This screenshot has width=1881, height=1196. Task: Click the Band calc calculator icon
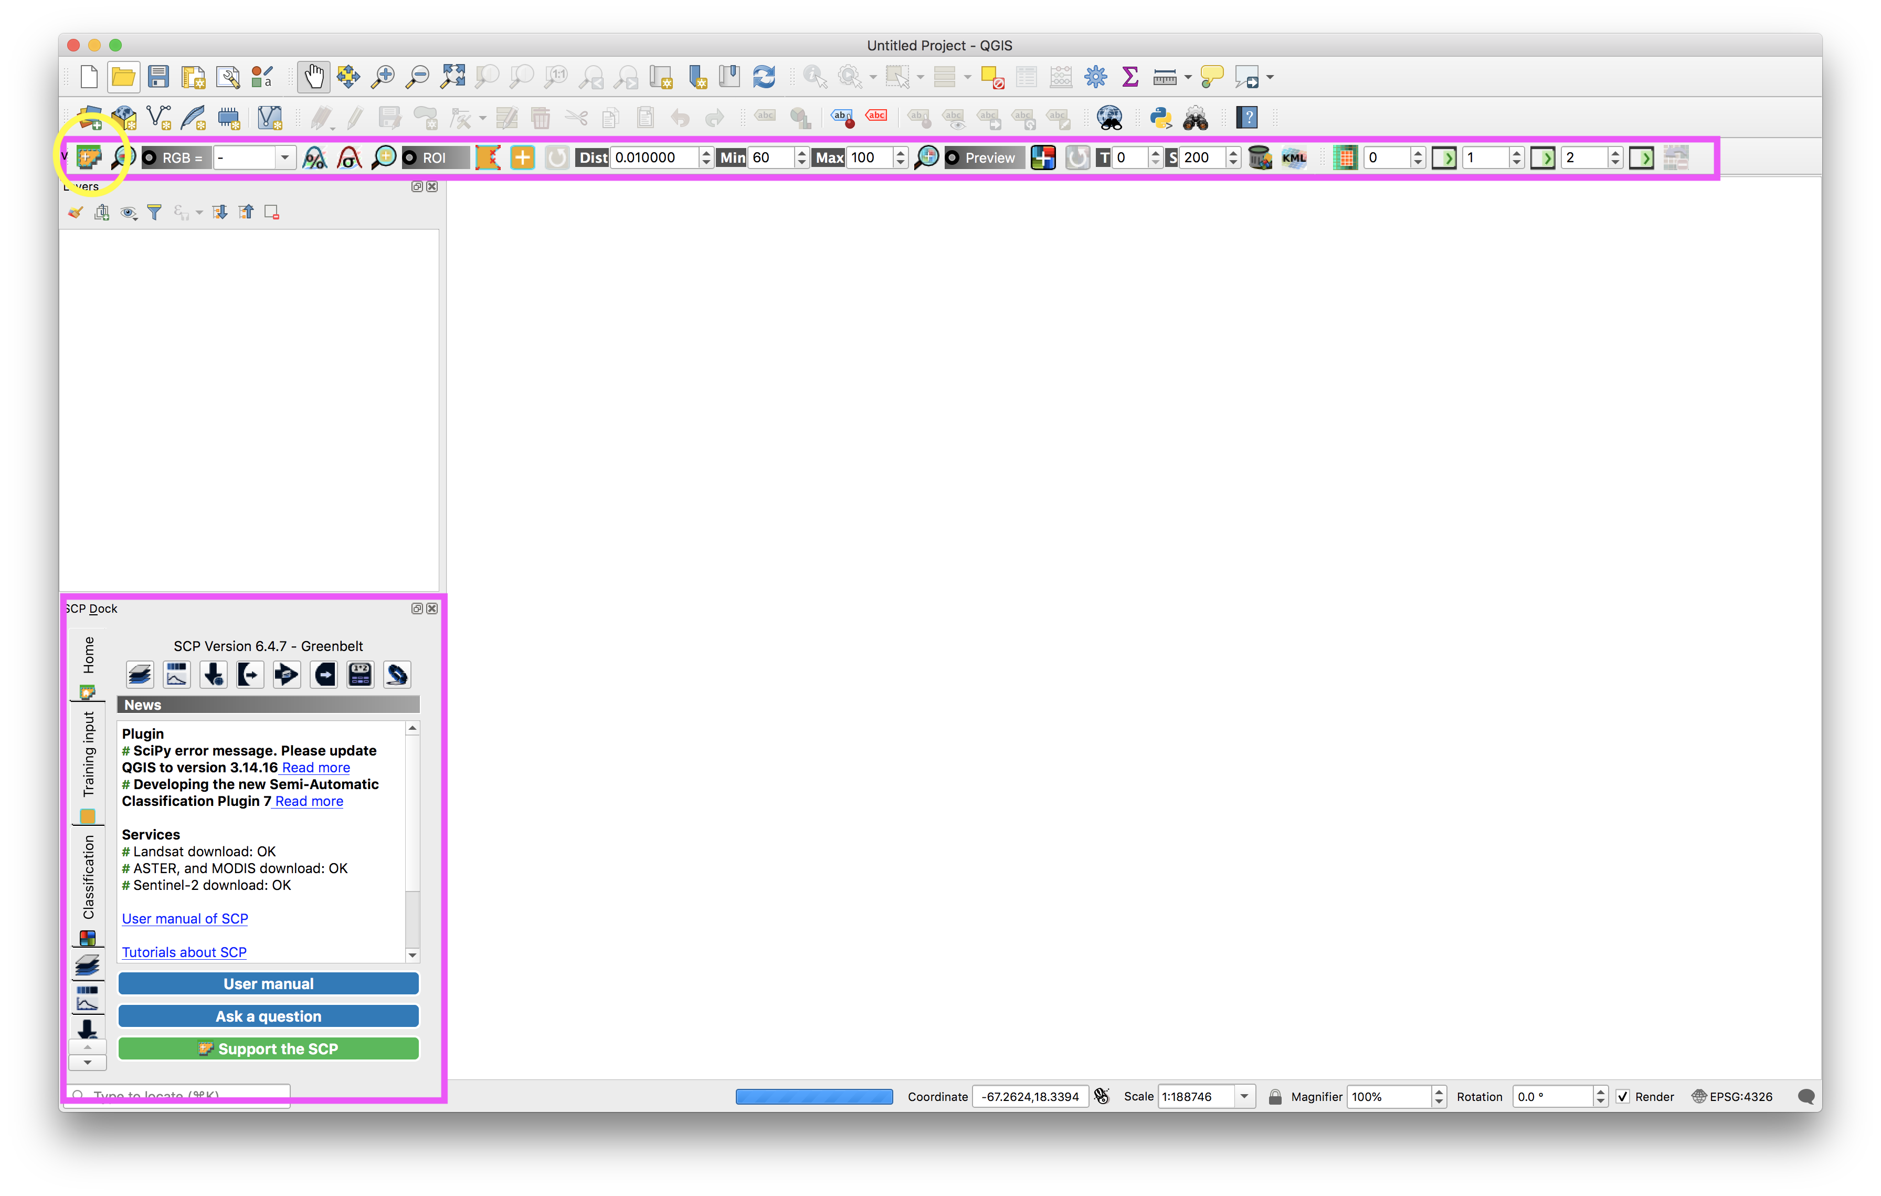click(360, 674)
